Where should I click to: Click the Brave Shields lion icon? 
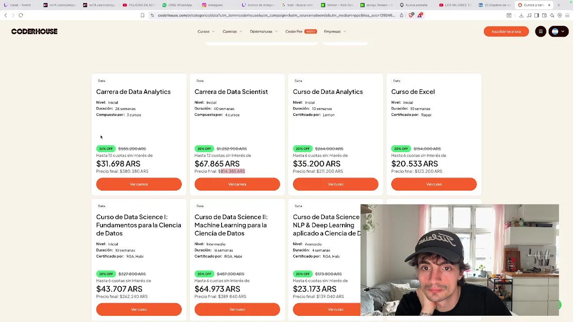(x=411, y=15)
